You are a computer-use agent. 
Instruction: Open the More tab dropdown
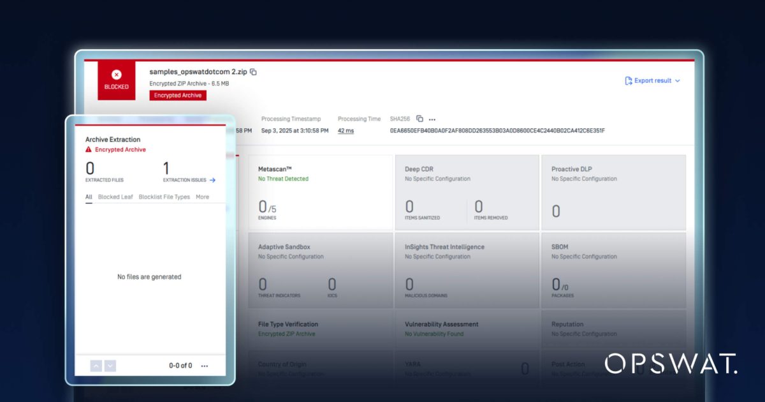[202, 197]
